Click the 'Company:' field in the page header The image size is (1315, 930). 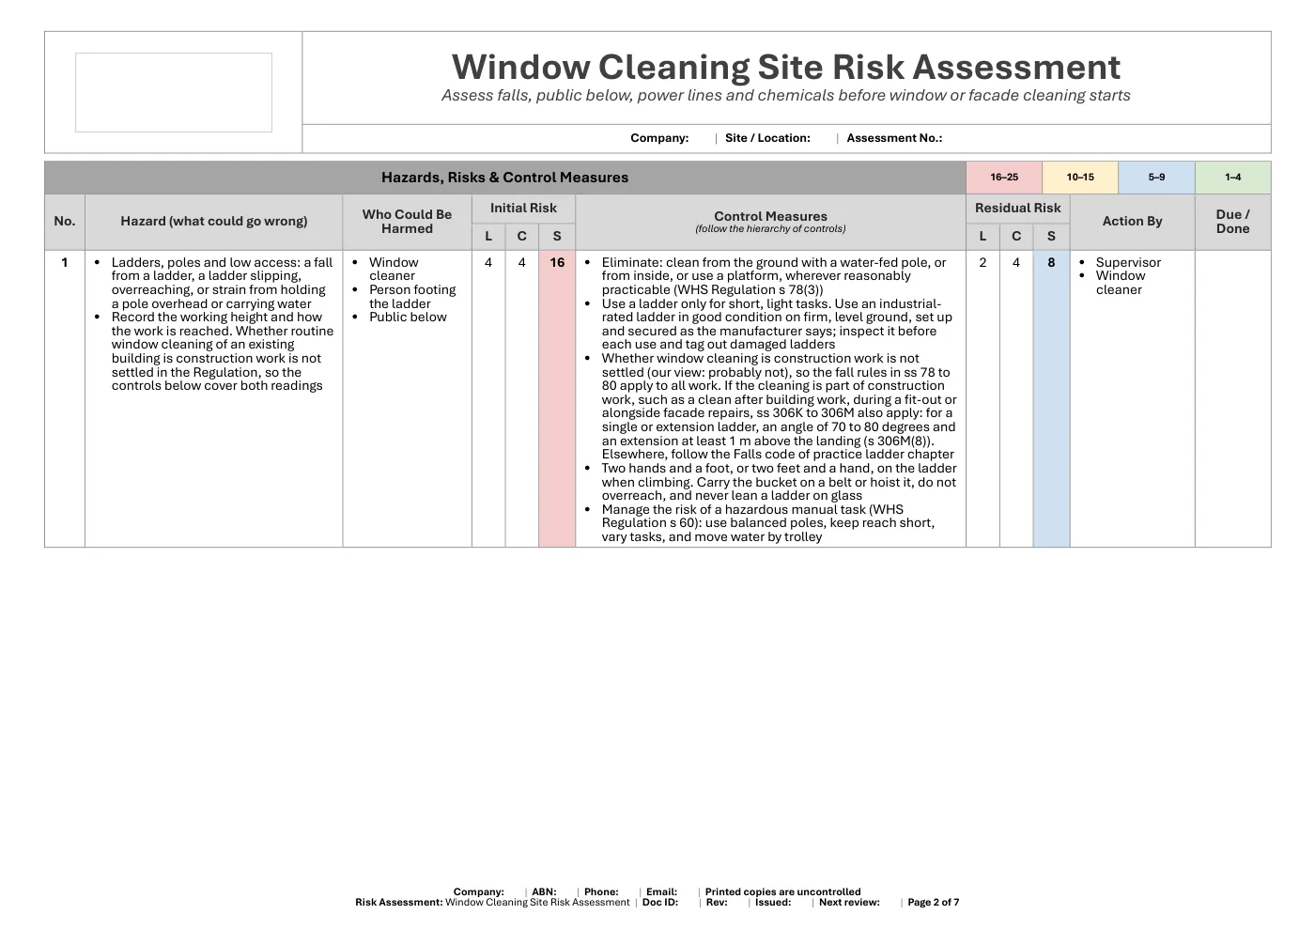click(659, 138)
